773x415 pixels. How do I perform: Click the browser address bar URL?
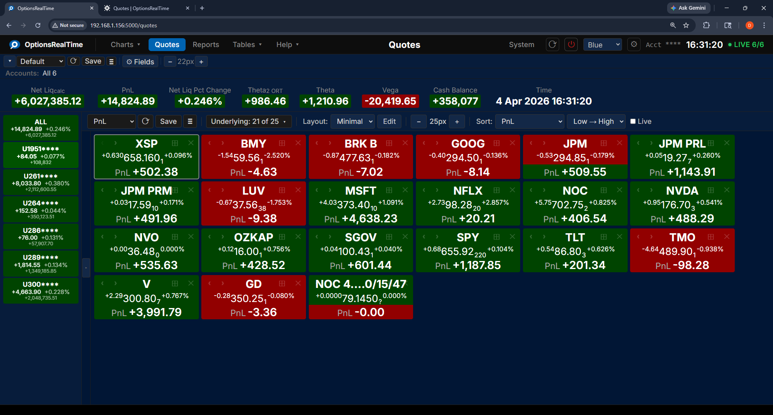coord(124,25)
